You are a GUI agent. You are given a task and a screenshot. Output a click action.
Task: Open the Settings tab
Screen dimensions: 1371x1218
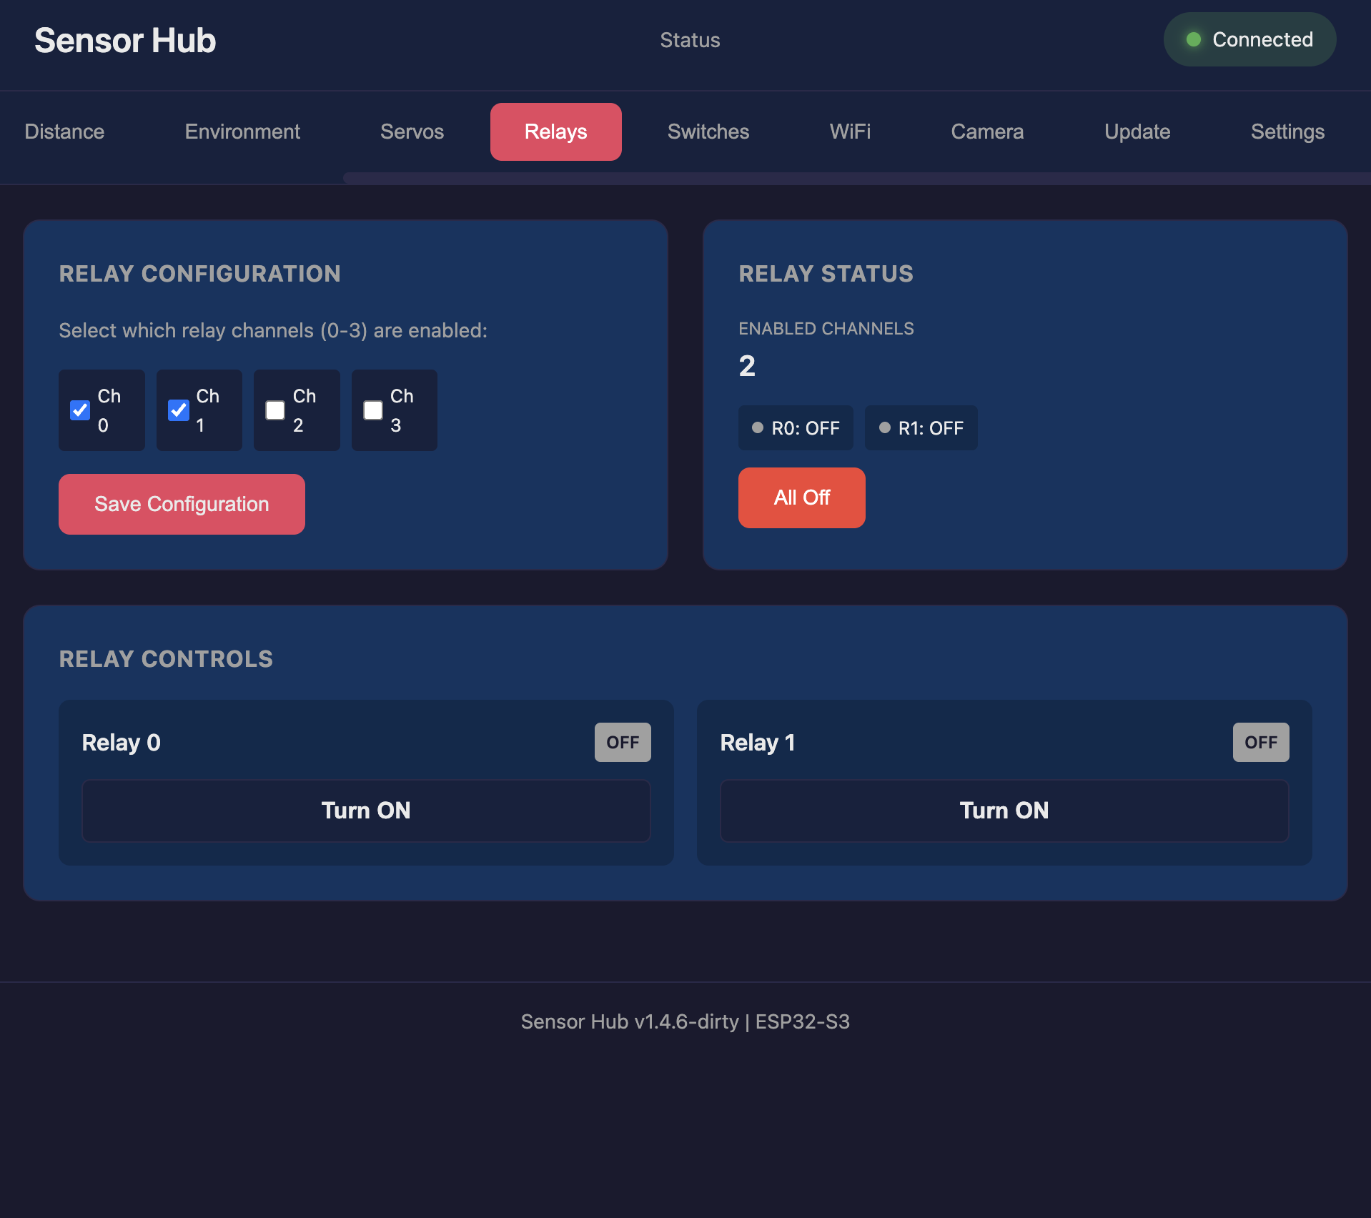1287,132
